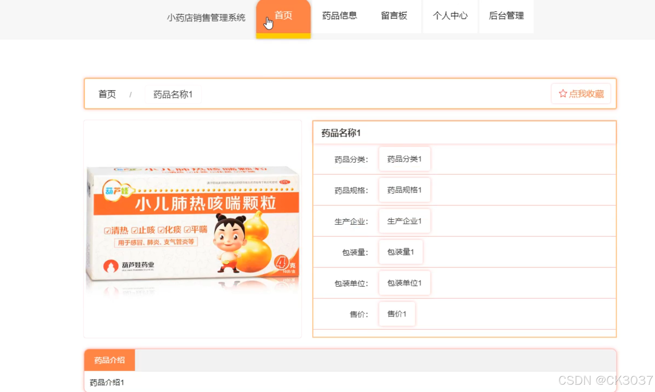The width and height of the screenshot is (655, 392).
Task: Click the 首页 breadcrumb link
Action: pos(107,94)
